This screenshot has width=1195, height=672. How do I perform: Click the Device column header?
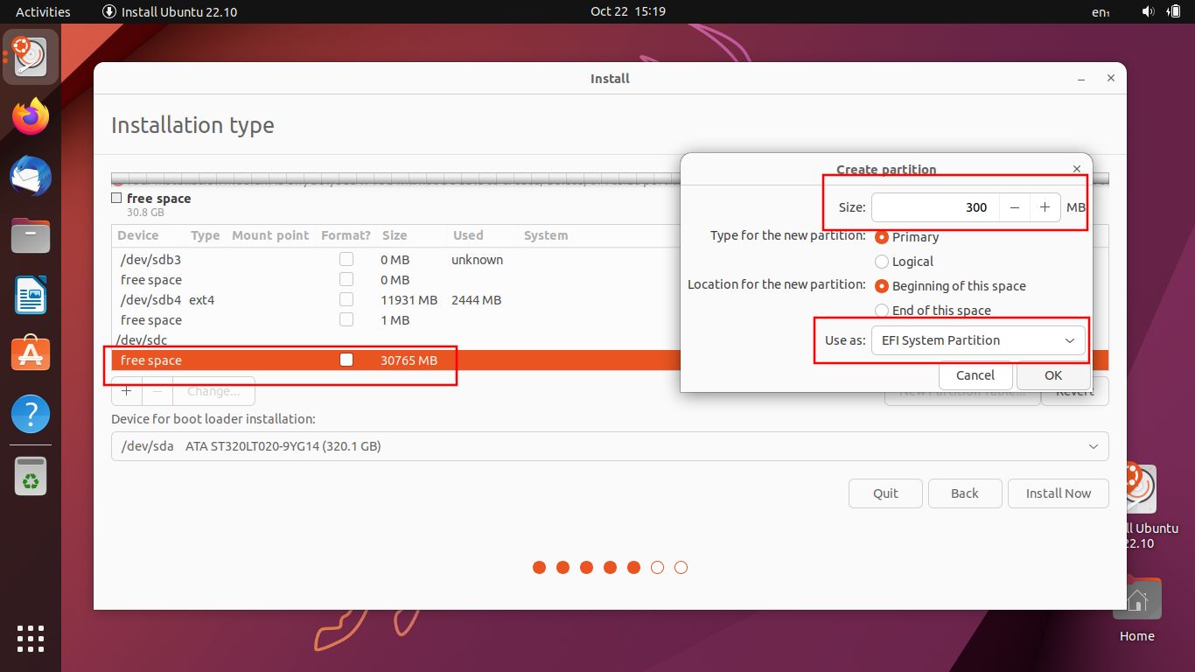(138, 235)
